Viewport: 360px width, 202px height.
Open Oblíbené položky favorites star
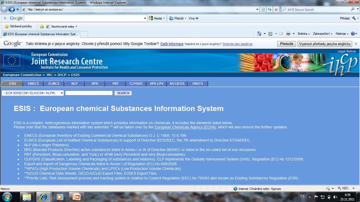[18, 26]
